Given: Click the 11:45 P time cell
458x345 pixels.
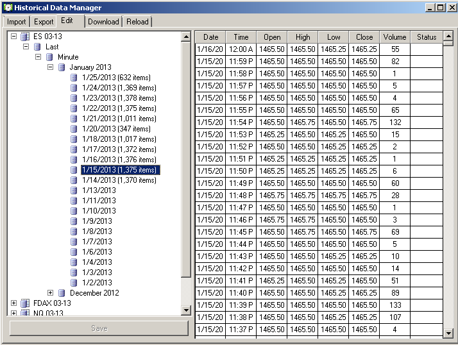Looking at the screenshot, I should 241,232.
